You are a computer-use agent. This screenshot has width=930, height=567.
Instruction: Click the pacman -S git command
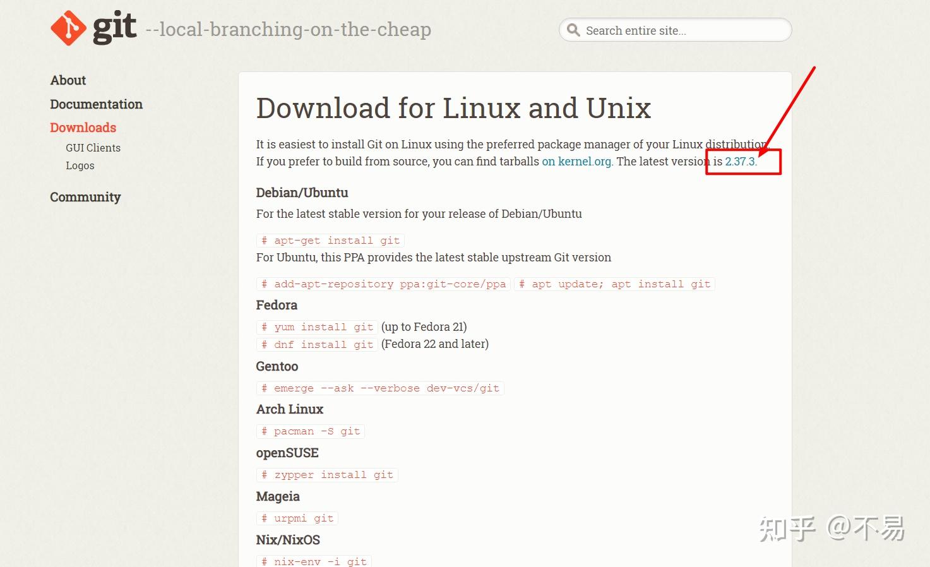311,431
